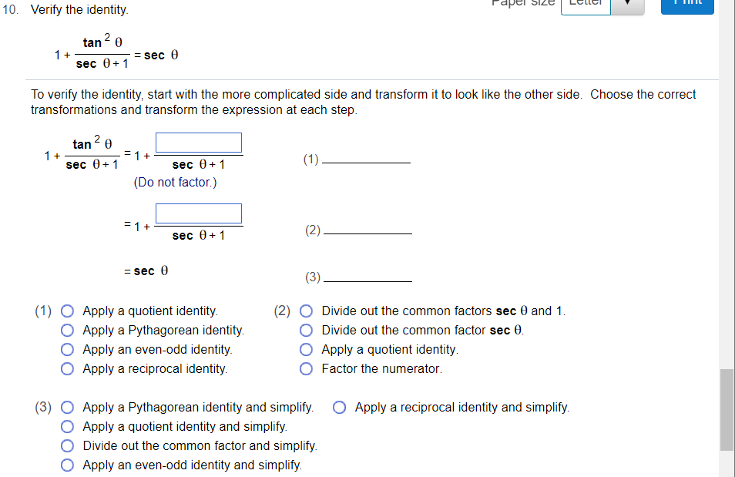Click the right-side scrollbar handle
The width and height of the screenshot is (735, 477).
click(x=726, y=408)
